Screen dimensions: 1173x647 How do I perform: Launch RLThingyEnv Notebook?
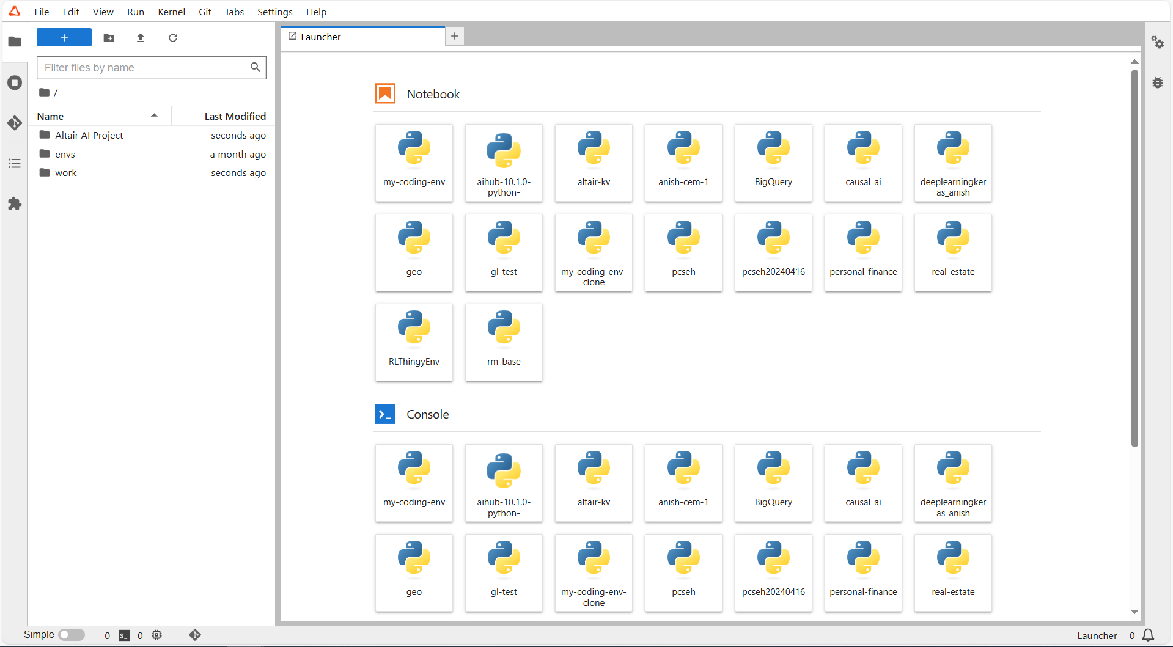[414, 343]
